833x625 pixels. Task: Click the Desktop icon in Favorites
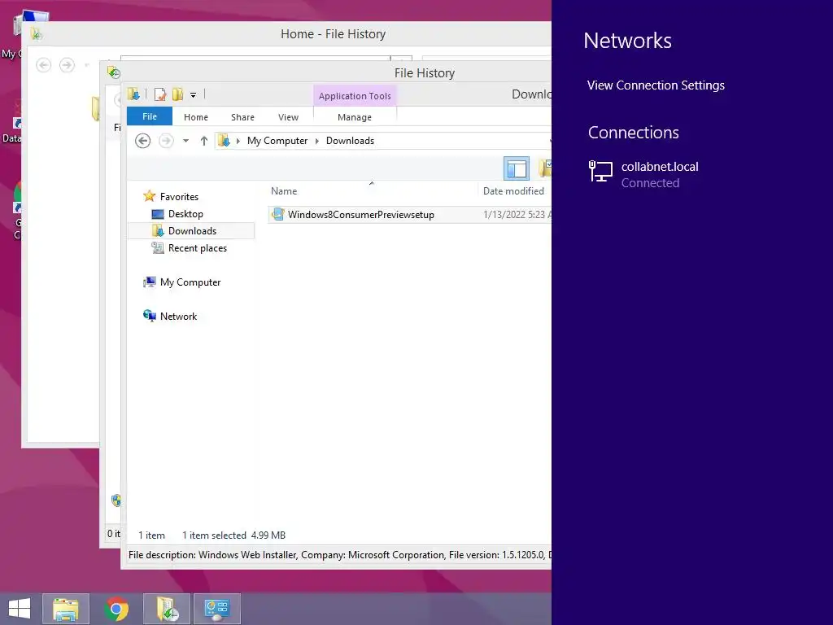point(158,214)
